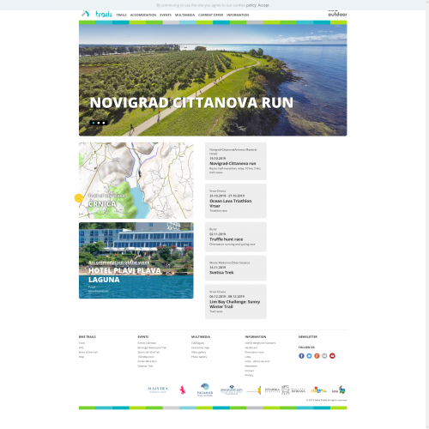Open Privacy footer link
The width and height of the screenshot is (429, 429).
pos(249,375)
